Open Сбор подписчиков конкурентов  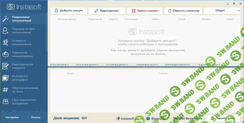point(23,102)
